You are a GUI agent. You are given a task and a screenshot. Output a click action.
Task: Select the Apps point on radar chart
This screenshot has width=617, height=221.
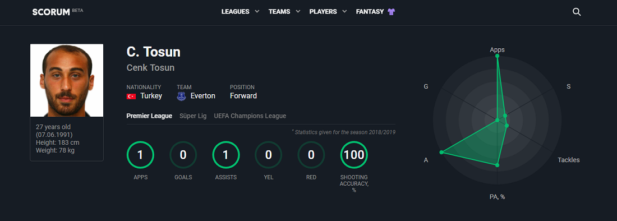pyautogui.click(x=498, y=56)
